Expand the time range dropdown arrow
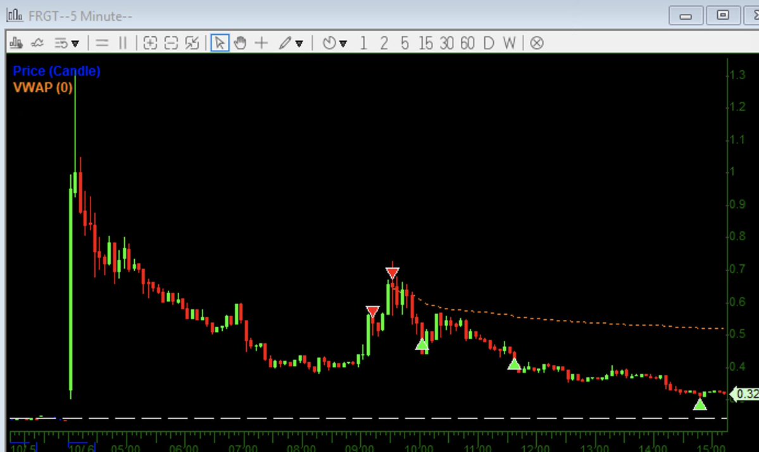This screenshot has width=759, height=452. click(343, 44)
